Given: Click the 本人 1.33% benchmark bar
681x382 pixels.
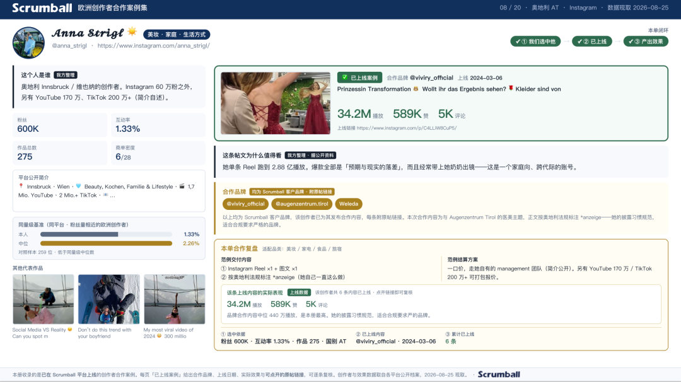Looking at the screenshot, I should (107, 234).
